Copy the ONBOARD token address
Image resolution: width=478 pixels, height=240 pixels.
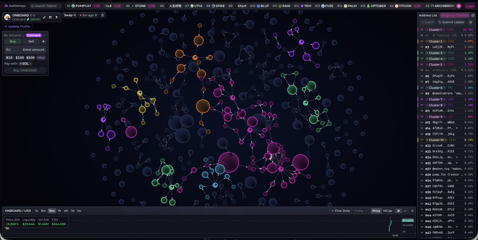31,15
